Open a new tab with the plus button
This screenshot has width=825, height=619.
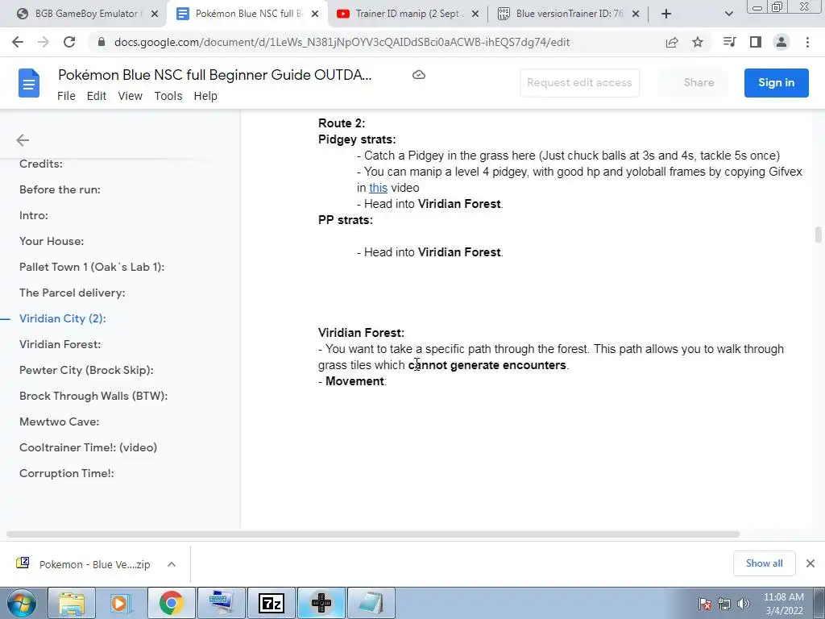click(x=666, y=14)
